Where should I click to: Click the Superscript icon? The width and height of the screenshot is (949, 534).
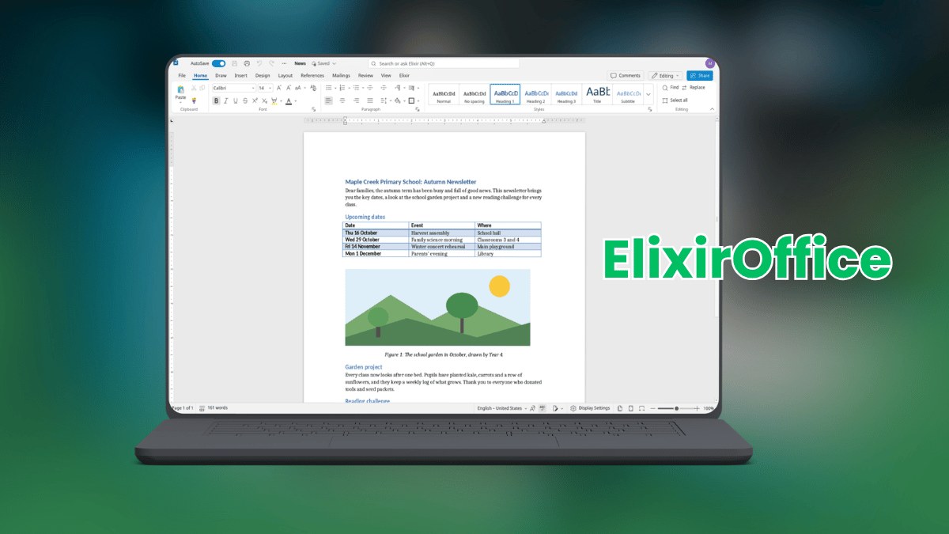pyautogui.click(x=255, y=100)
